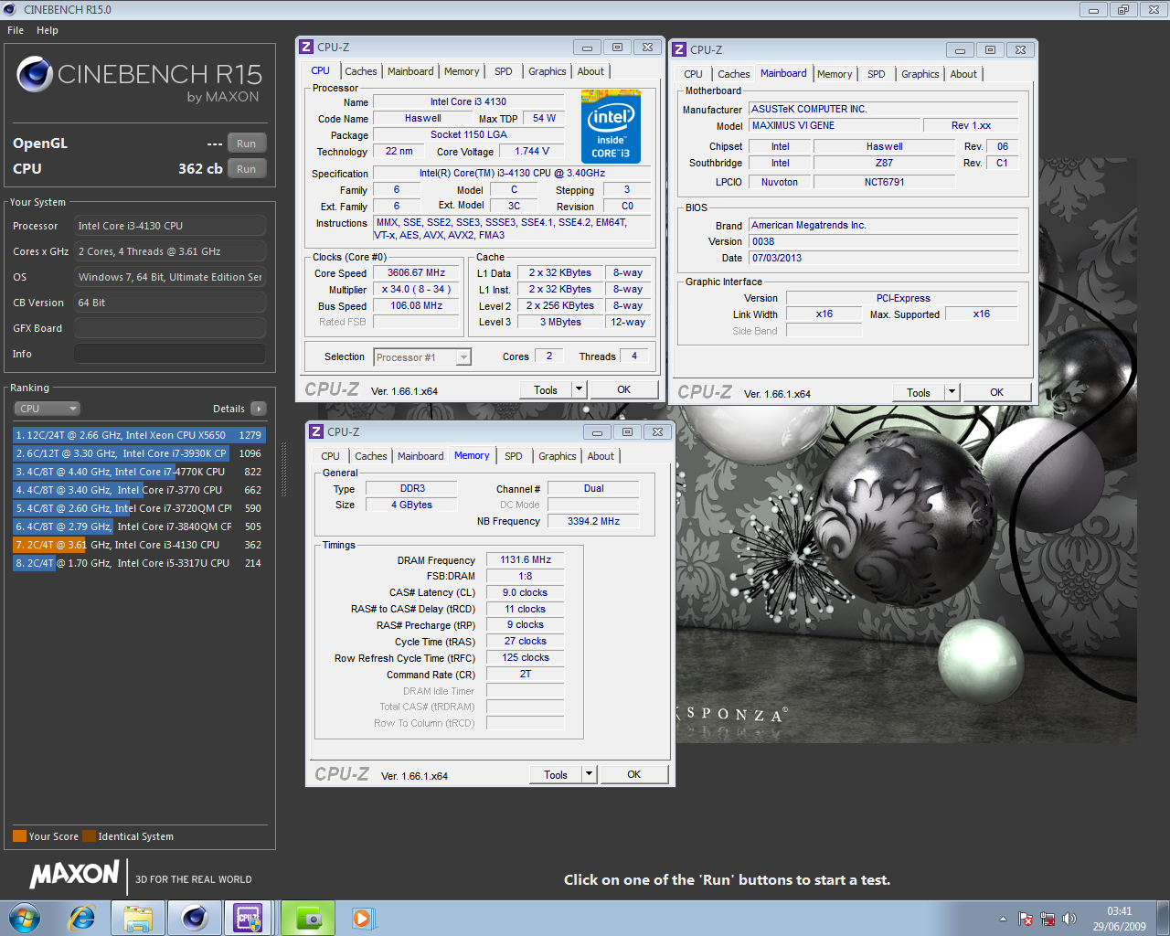Viewport: 1170px width, 936px height.
Task: Select Mainboard tab in the CPU-Z CPU window
Action: click(x=410, y=71)
